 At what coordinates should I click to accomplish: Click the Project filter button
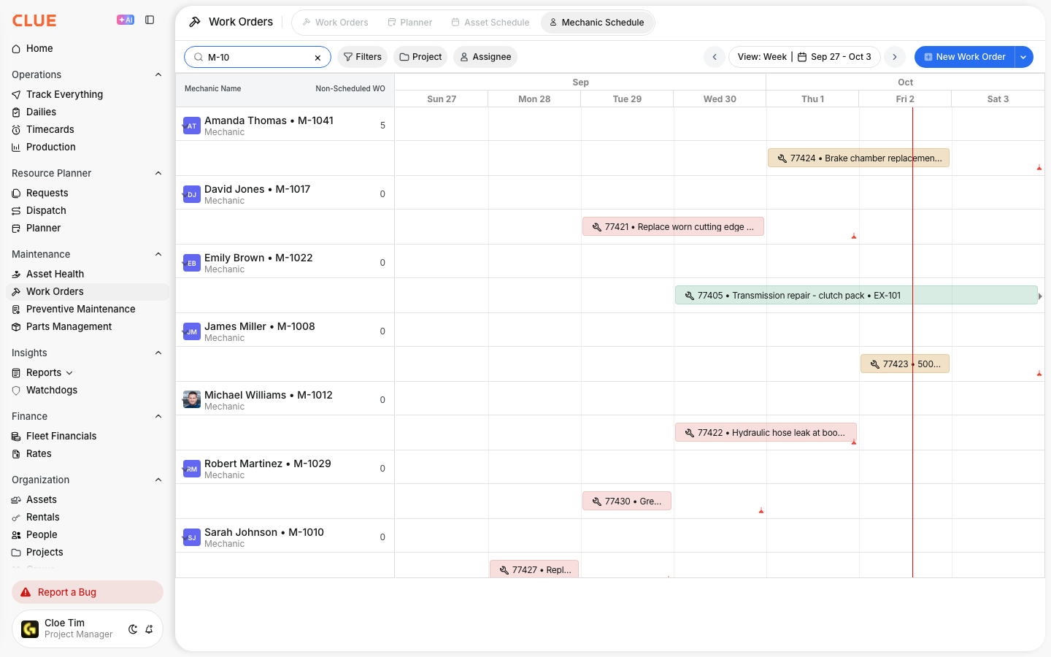click(x=420, y=57)
